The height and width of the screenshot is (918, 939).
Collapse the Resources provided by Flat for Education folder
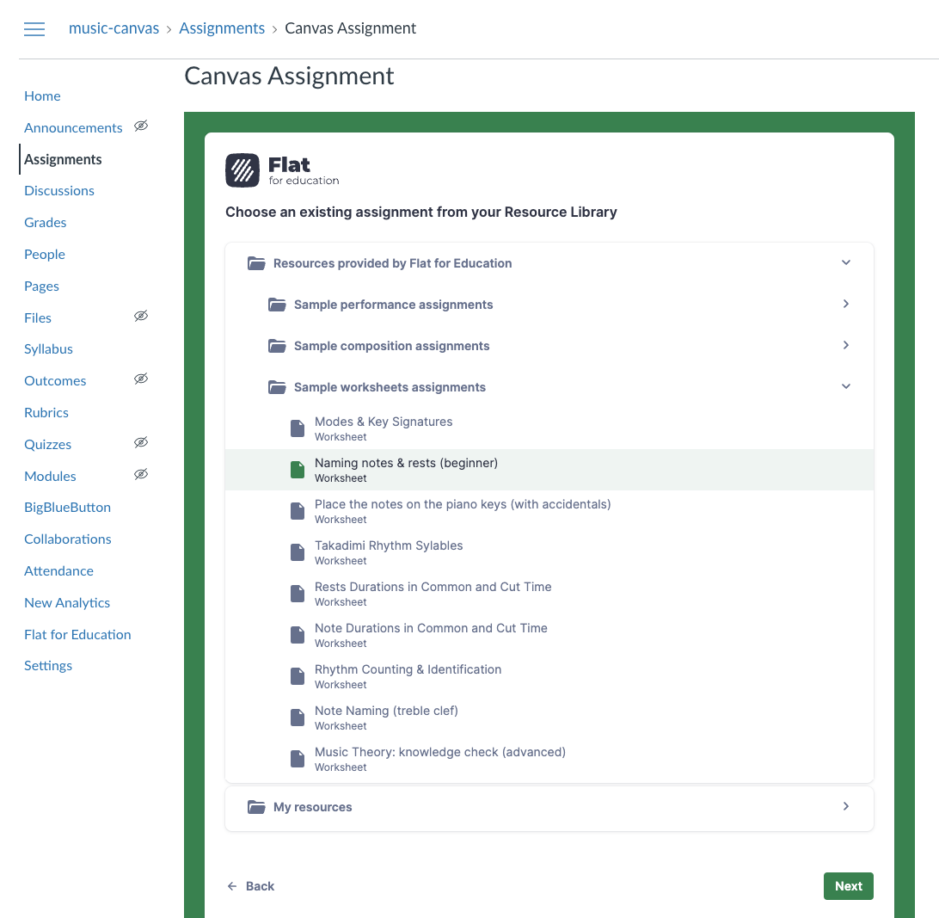pos(846,262)
